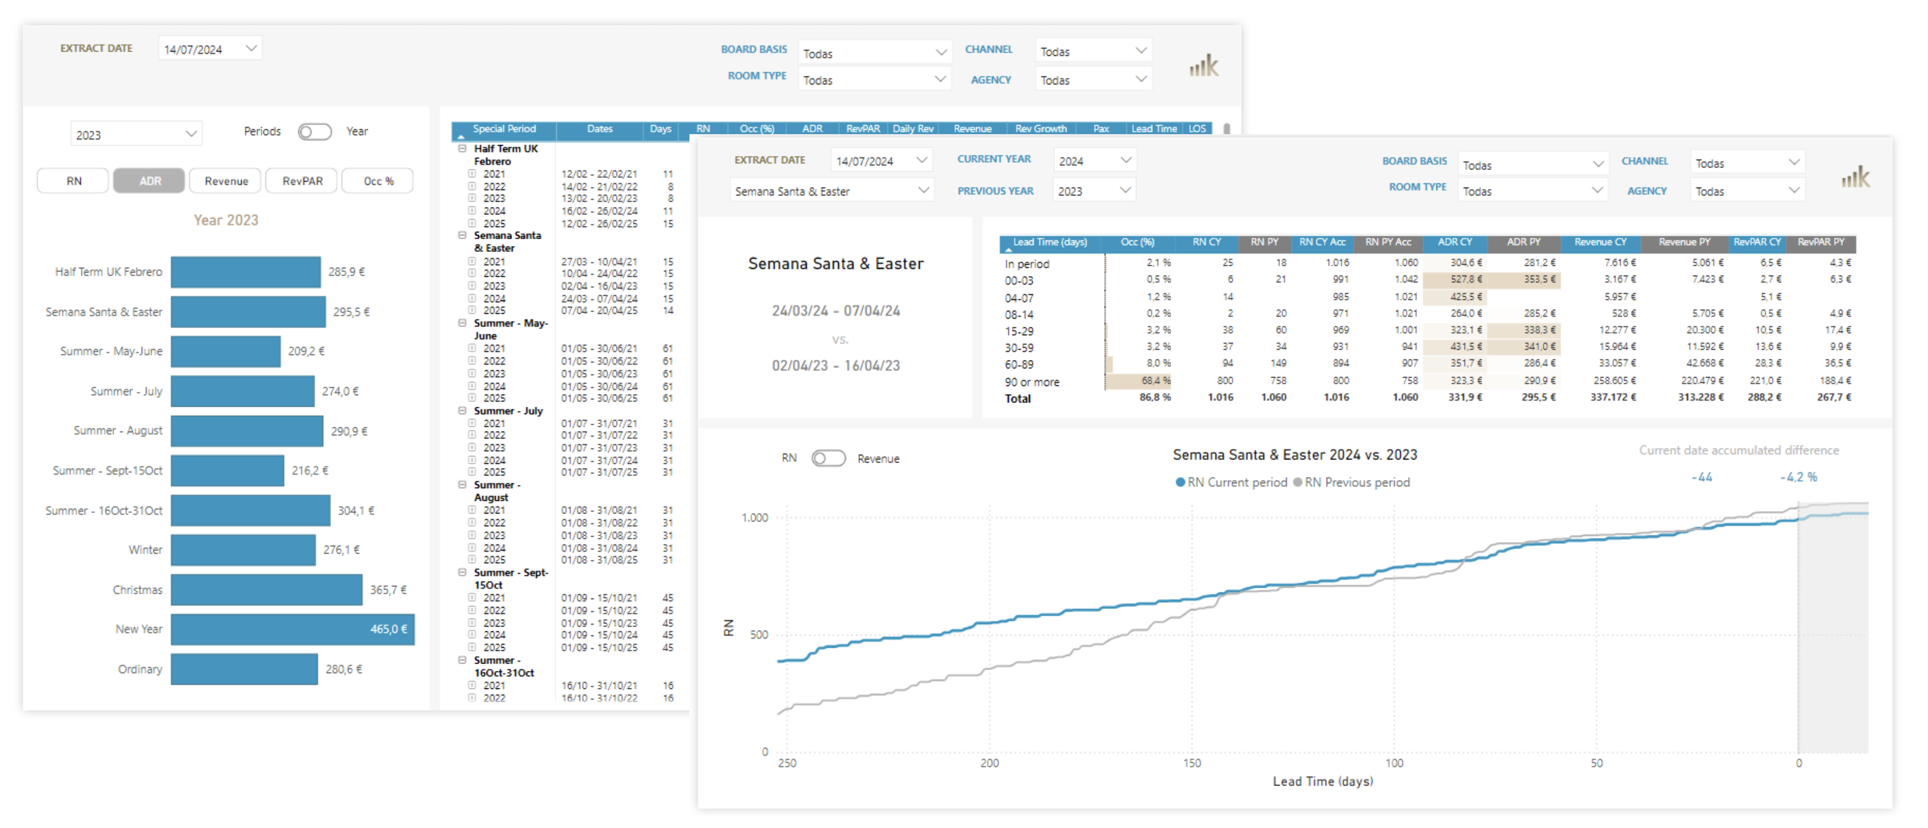The image size is (1928, 828).
Task: Open the Board Basis dropdown in the back dashboard
Action: click(x=874, y=52)
